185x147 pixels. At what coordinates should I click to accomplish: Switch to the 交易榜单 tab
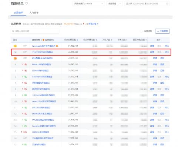(18, 13)
